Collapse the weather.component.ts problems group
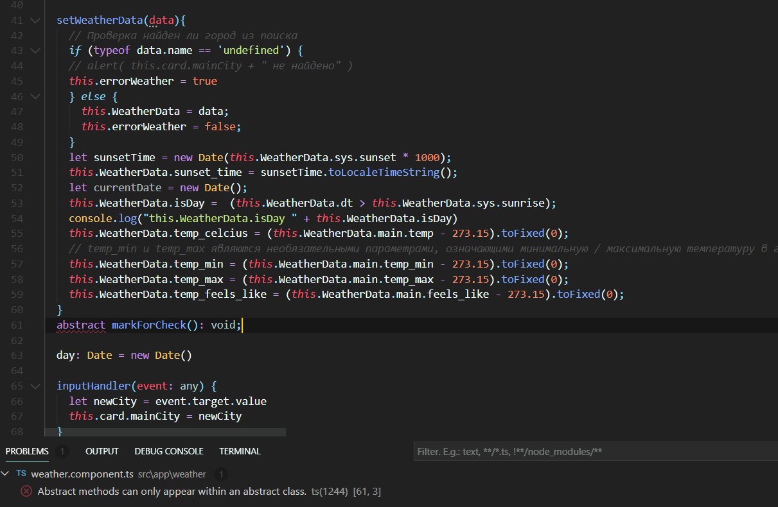 click(6, 474)
